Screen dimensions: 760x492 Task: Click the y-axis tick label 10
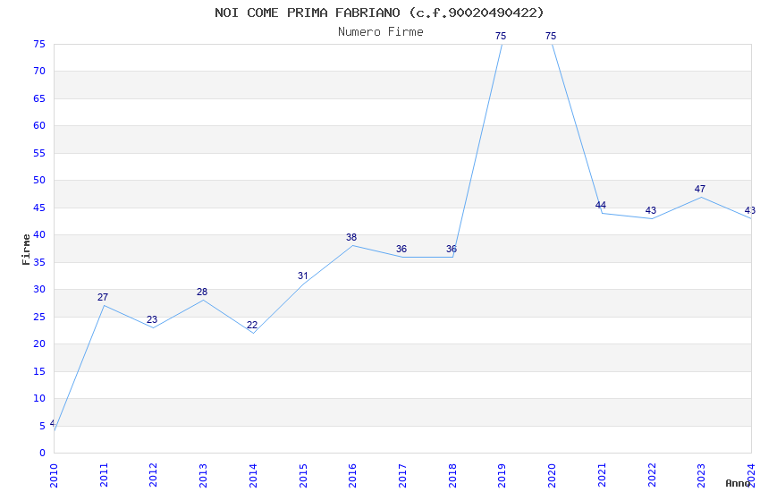click(x=39, y=398)
